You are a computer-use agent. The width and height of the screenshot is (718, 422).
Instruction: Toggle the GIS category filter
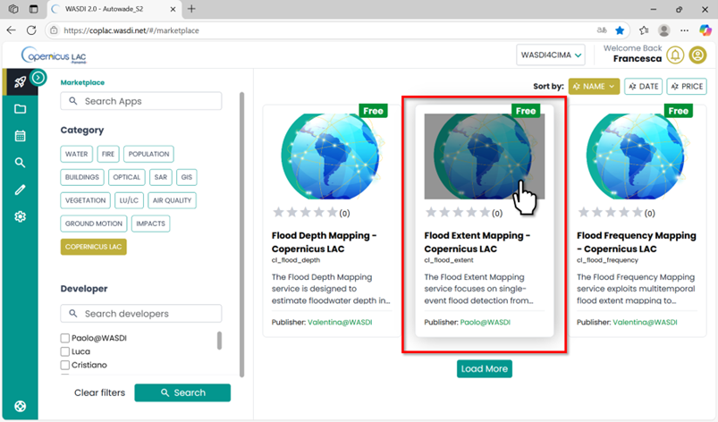pos(186,177)
